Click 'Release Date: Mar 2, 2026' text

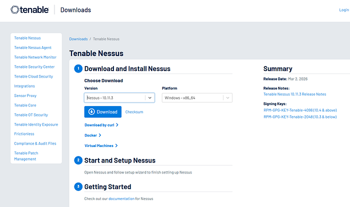[285, 79]
